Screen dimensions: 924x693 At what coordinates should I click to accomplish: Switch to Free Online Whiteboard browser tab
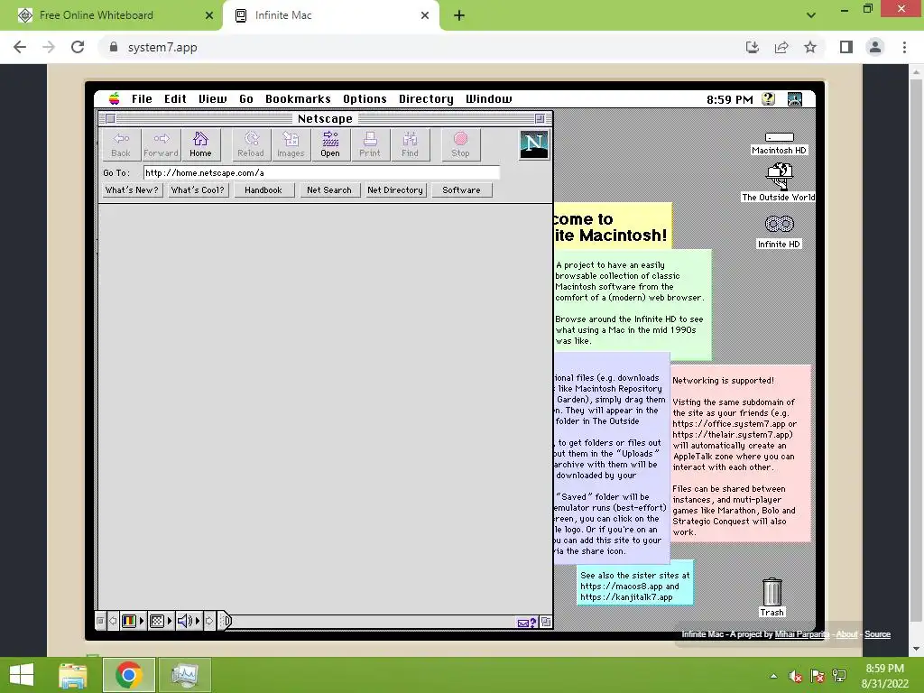pos(111,15)
